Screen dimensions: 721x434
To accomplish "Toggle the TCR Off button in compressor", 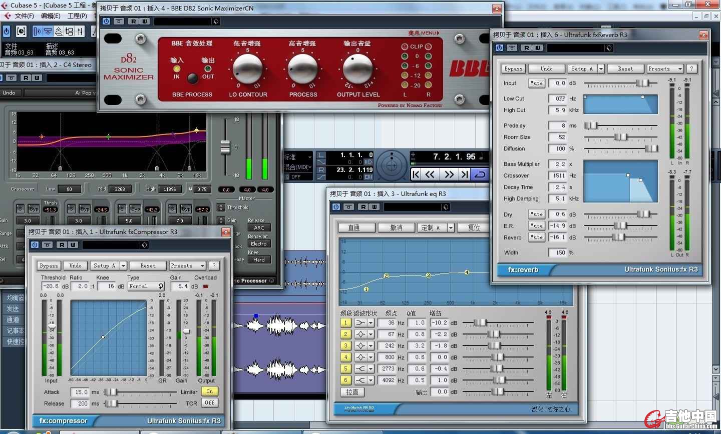I will coord(209,403).
